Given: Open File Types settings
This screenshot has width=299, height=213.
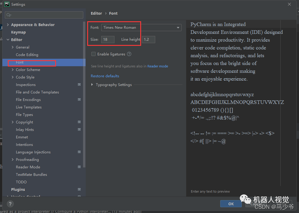Looking at the screenshot, I should point(24,115).
